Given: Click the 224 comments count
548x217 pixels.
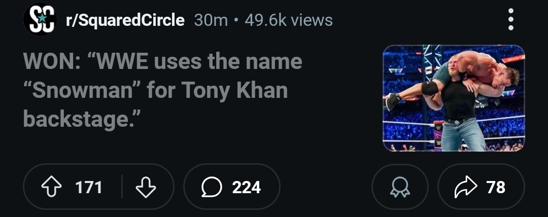Looking at the screenshot, I should point(246,187).
